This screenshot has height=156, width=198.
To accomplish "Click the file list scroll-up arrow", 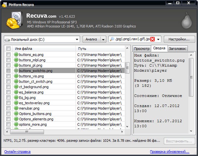I will [x=127, y=48].
